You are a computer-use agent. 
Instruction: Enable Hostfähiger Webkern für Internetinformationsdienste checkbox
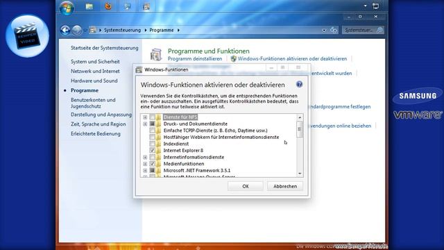click(152, 137)
